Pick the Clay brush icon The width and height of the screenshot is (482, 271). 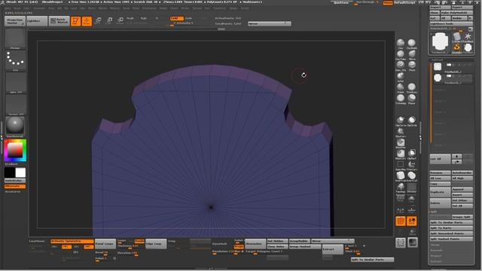(x=400, y=43)
